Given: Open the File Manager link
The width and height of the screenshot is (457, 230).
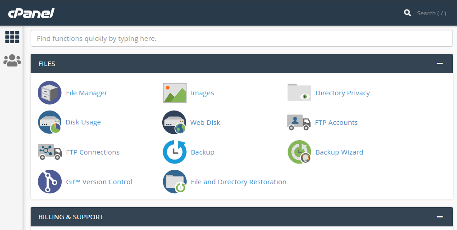Looking at the screenshot, I should [x=87, y=93].
